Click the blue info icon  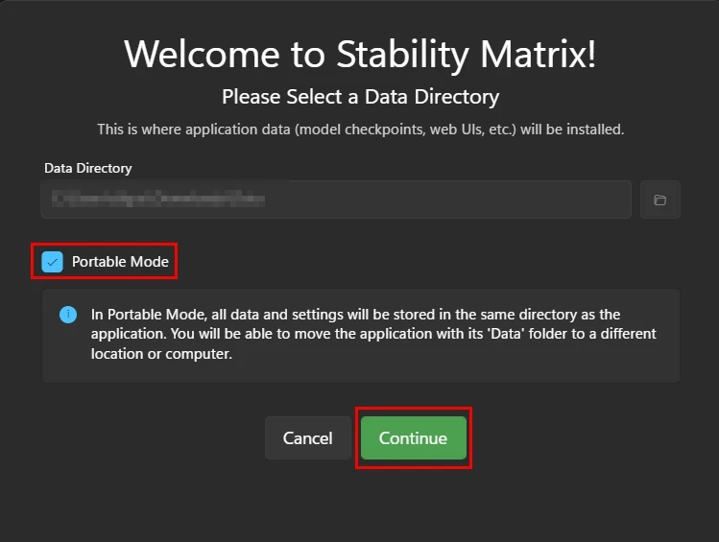[x=68, y=315]
